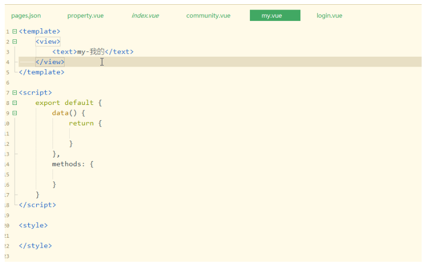Click line number 3 in the gutter
This screenshot has width=429, height=266.
click(8, 52)
